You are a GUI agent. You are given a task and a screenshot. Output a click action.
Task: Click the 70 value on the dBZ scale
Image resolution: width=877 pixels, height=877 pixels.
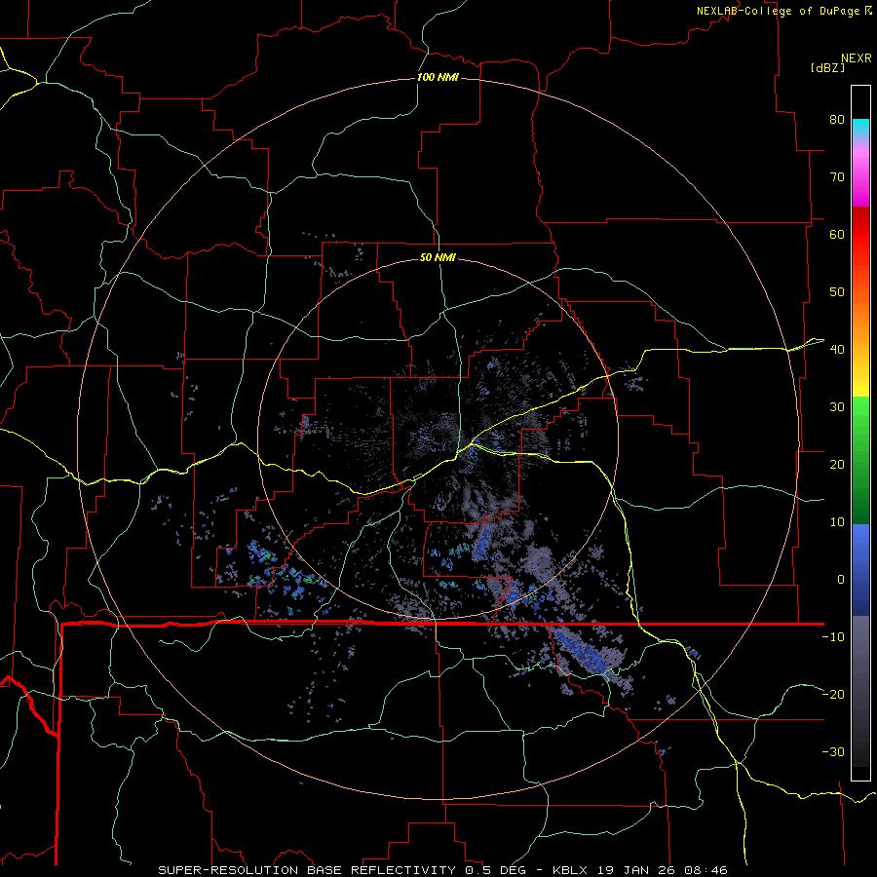click(x=837, y=176)
